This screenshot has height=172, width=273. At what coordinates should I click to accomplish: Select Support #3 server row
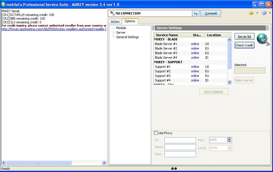pos(190,76)
